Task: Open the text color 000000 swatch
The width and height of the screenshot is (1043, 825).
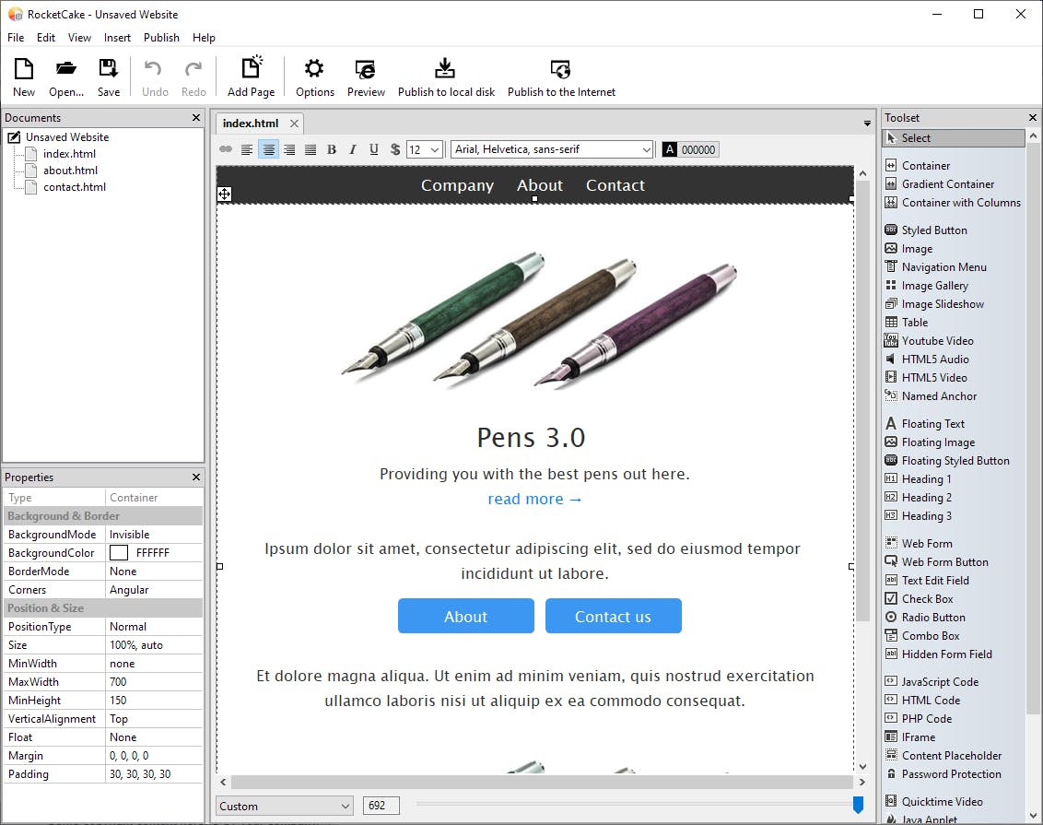Action: (x=690, y=149)
